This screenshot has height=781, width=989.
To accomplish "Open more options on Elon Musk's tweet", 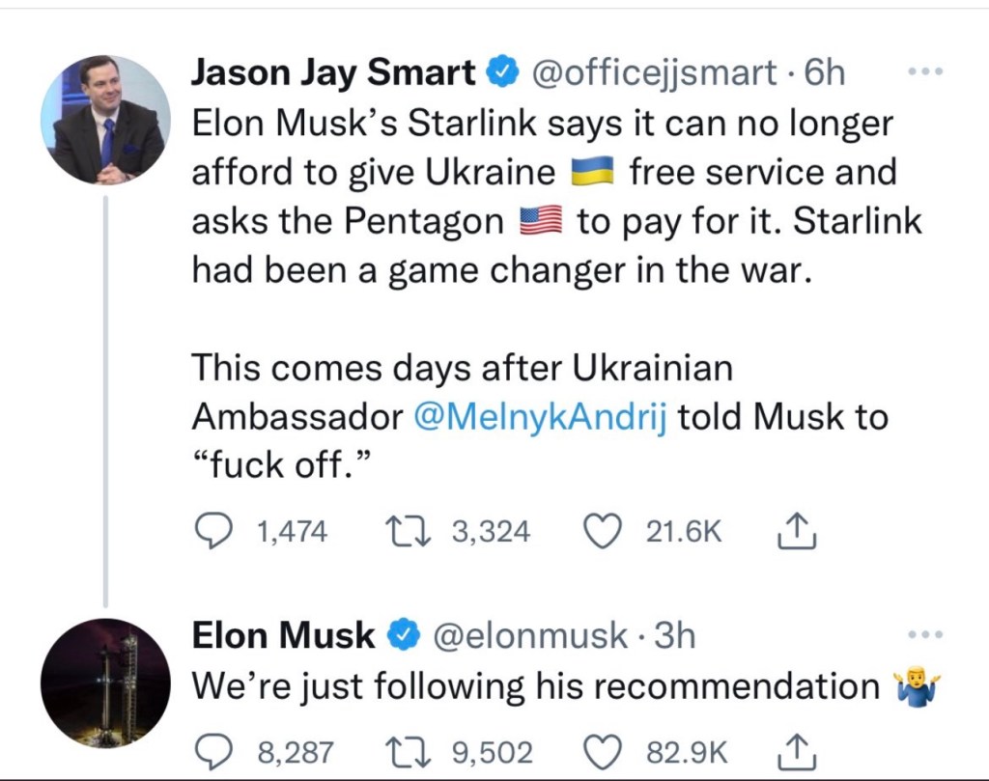I will (x=926, y=635).
